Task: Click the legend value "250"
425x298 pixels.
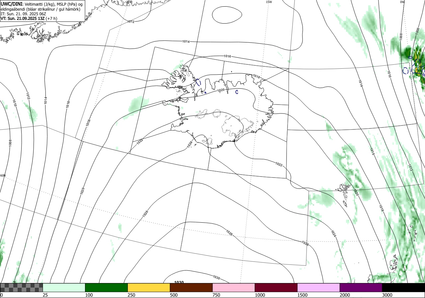Action: [x=131, y=295]
